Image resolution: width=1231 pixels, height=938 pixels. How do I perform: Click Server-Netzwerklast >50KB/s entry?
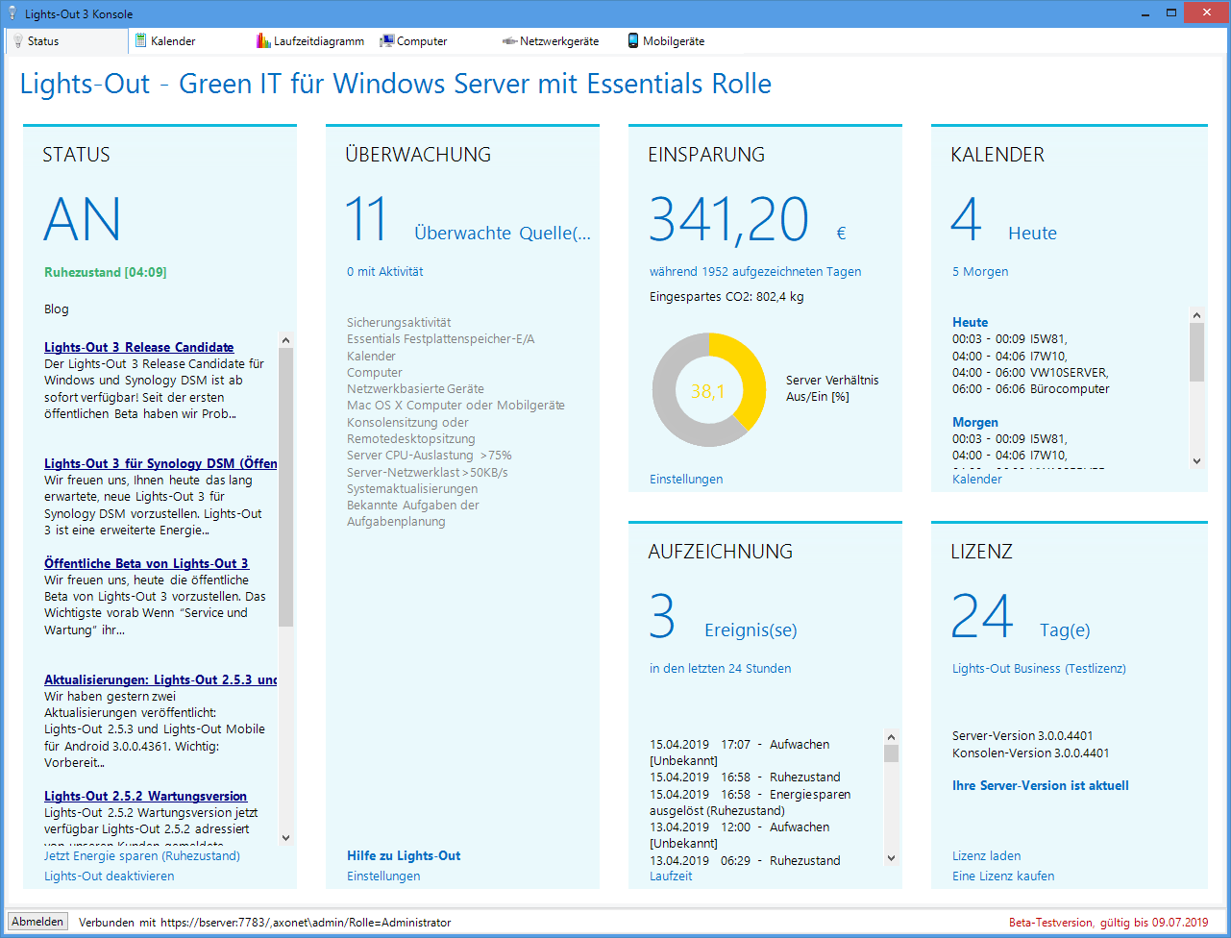click(x=428, y=472)
